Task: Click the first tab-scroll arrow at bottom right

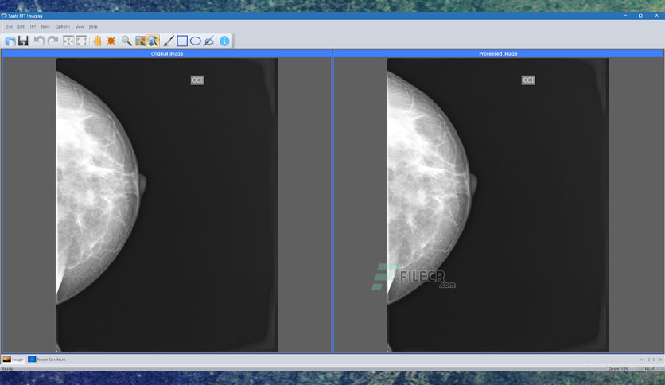Action: pos(641,360)
